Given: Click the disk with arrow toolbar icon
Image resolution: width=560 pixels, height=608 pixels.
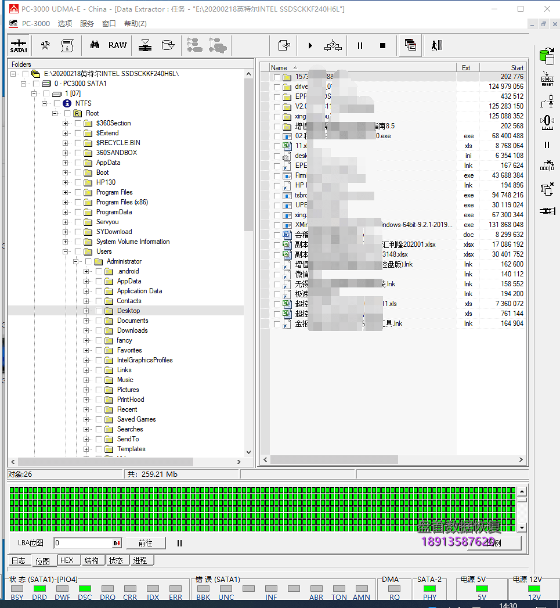Looking at the screenshot, I should [x=168, y=45].
